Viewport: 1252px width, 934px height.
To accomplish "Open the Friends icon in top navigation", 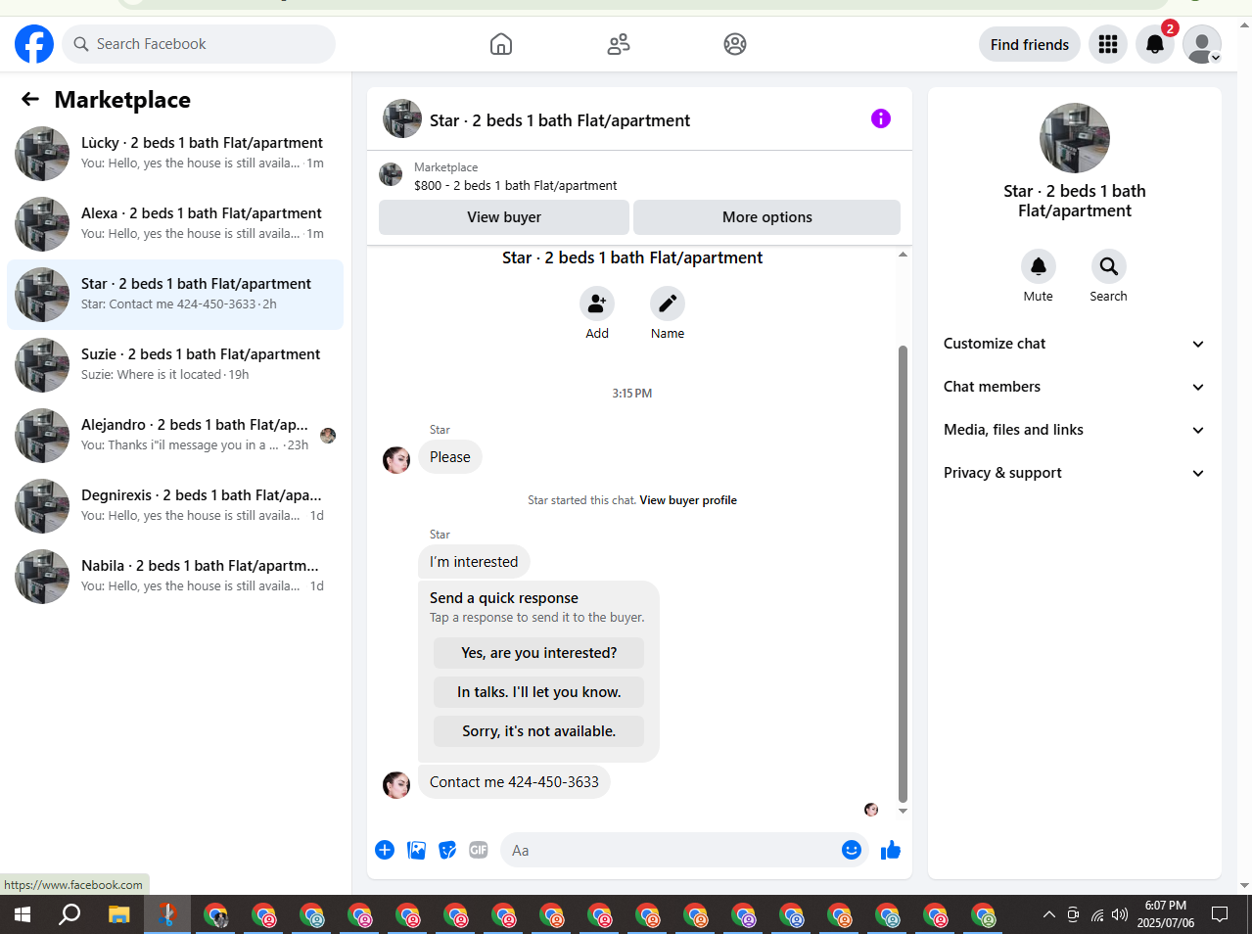I will pyautogui.click(x=619, y=44).
